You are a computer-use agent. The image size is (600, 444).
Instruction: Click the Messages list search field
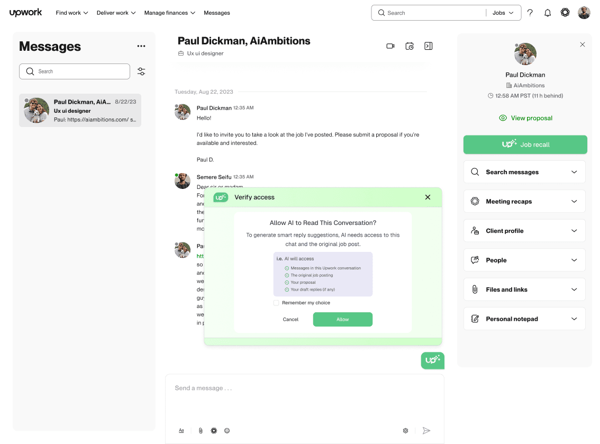click(75, 71)
